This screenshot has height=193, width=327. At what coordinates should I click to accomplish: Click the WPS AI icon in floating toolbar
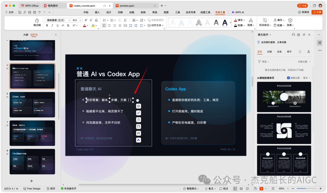[x=138, y=140]
